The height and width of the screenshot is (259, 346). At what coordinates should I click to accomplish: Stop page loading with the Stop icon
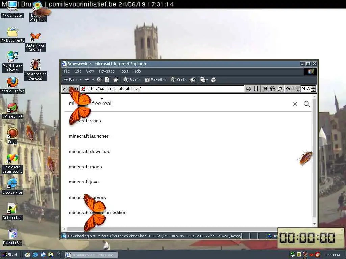[x=99, y=80]
